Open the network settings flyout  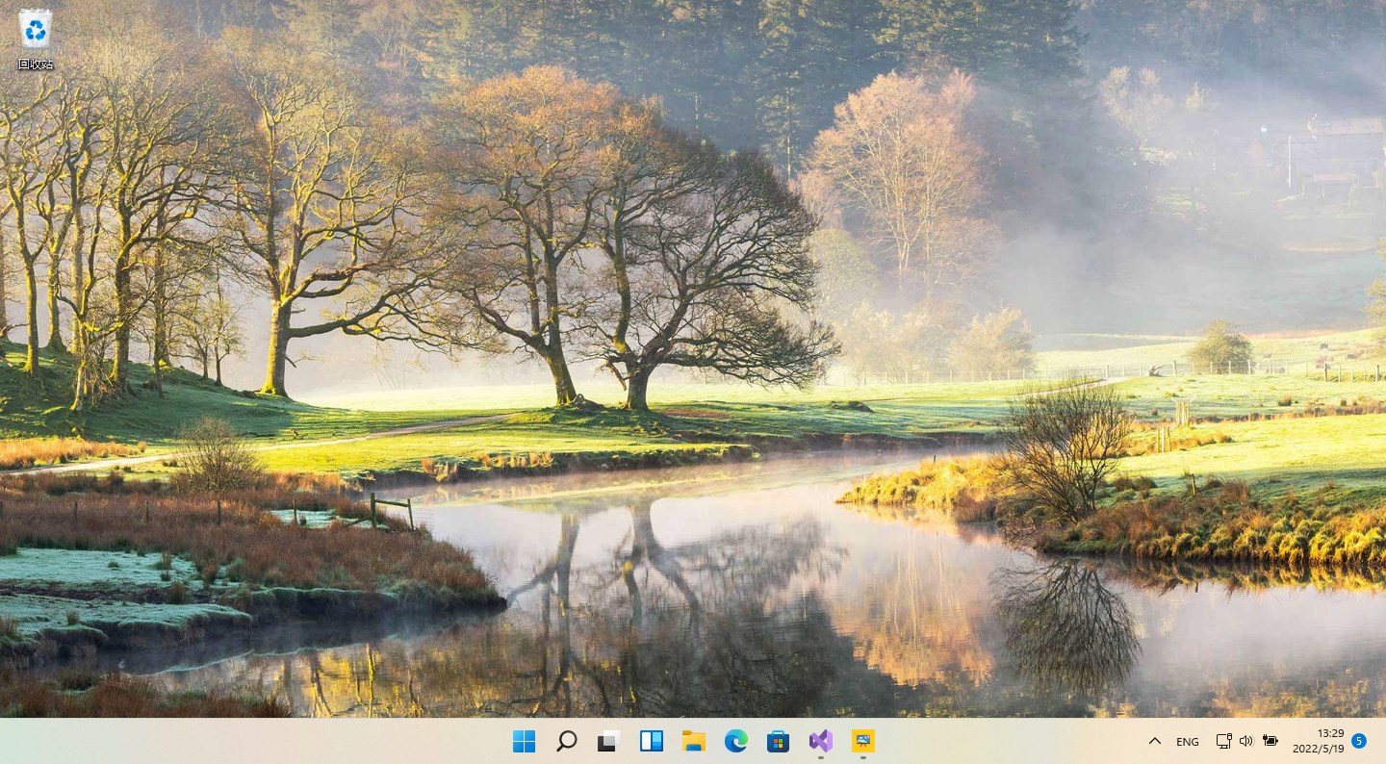point(1223,741)
